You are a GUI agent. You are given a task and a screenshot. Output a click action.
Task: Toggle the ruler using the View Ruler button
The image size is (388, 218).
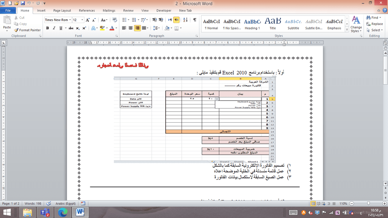pos(385,42)
